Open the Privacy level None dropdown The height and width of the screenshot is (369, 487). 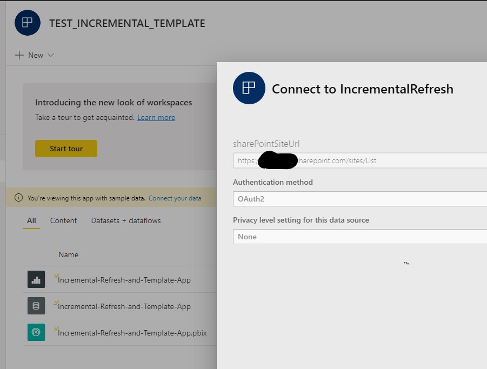(360, 237)
